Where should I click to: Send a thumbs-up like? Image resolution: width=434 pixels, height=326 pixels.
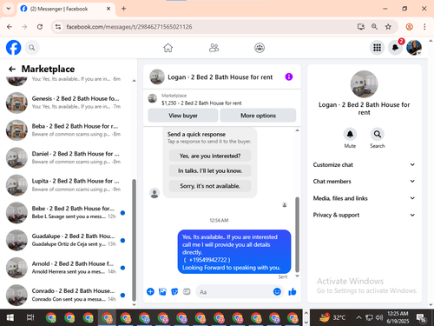293,291
